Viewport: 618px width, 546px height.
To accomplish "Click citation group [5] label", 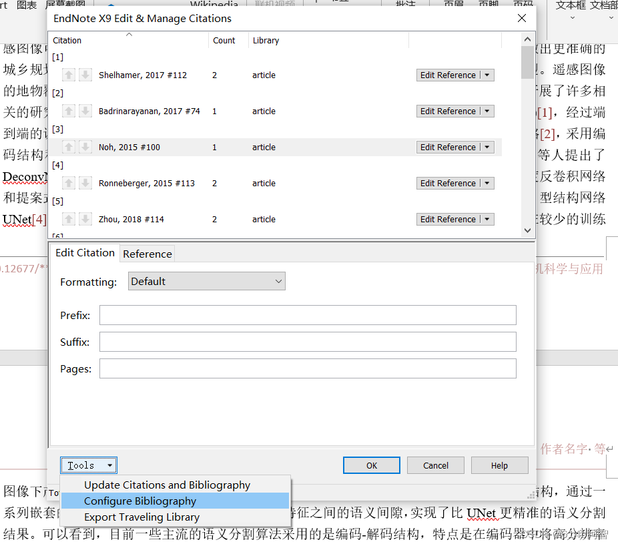I will [57, 201].
